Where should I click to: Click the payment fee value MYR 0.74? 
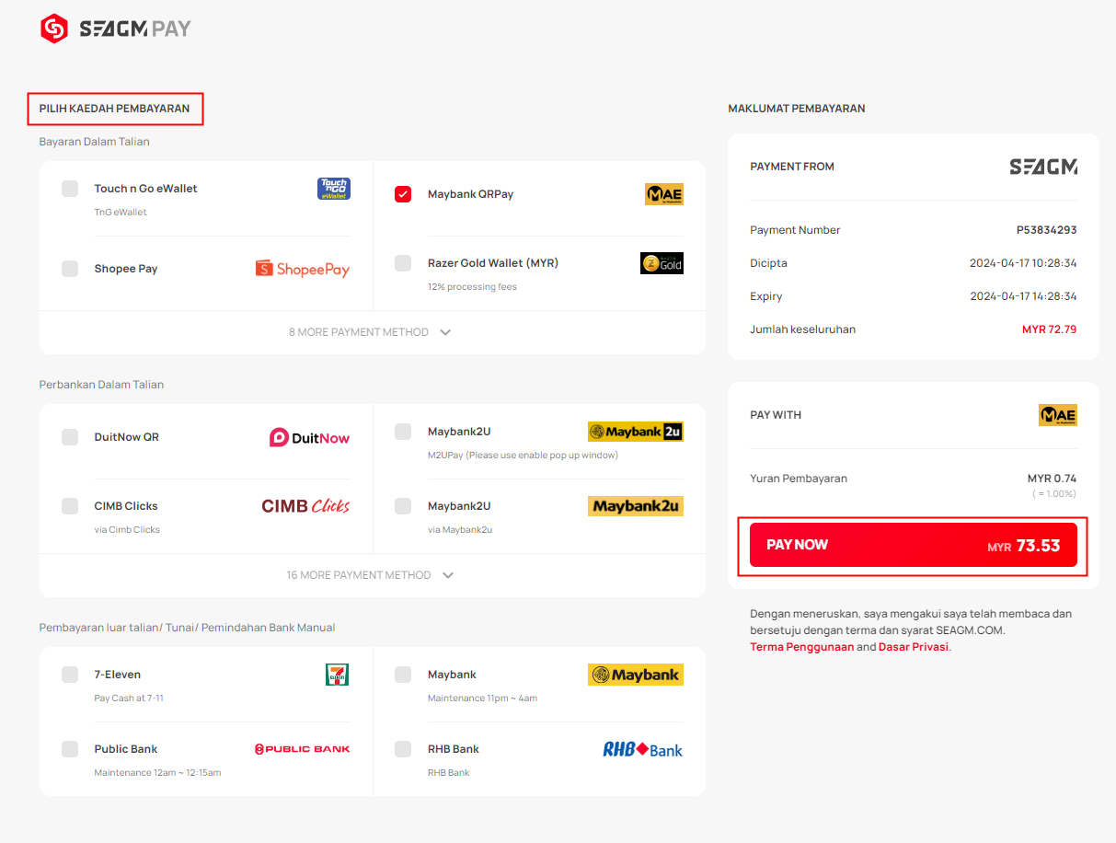coord(1053,479)
